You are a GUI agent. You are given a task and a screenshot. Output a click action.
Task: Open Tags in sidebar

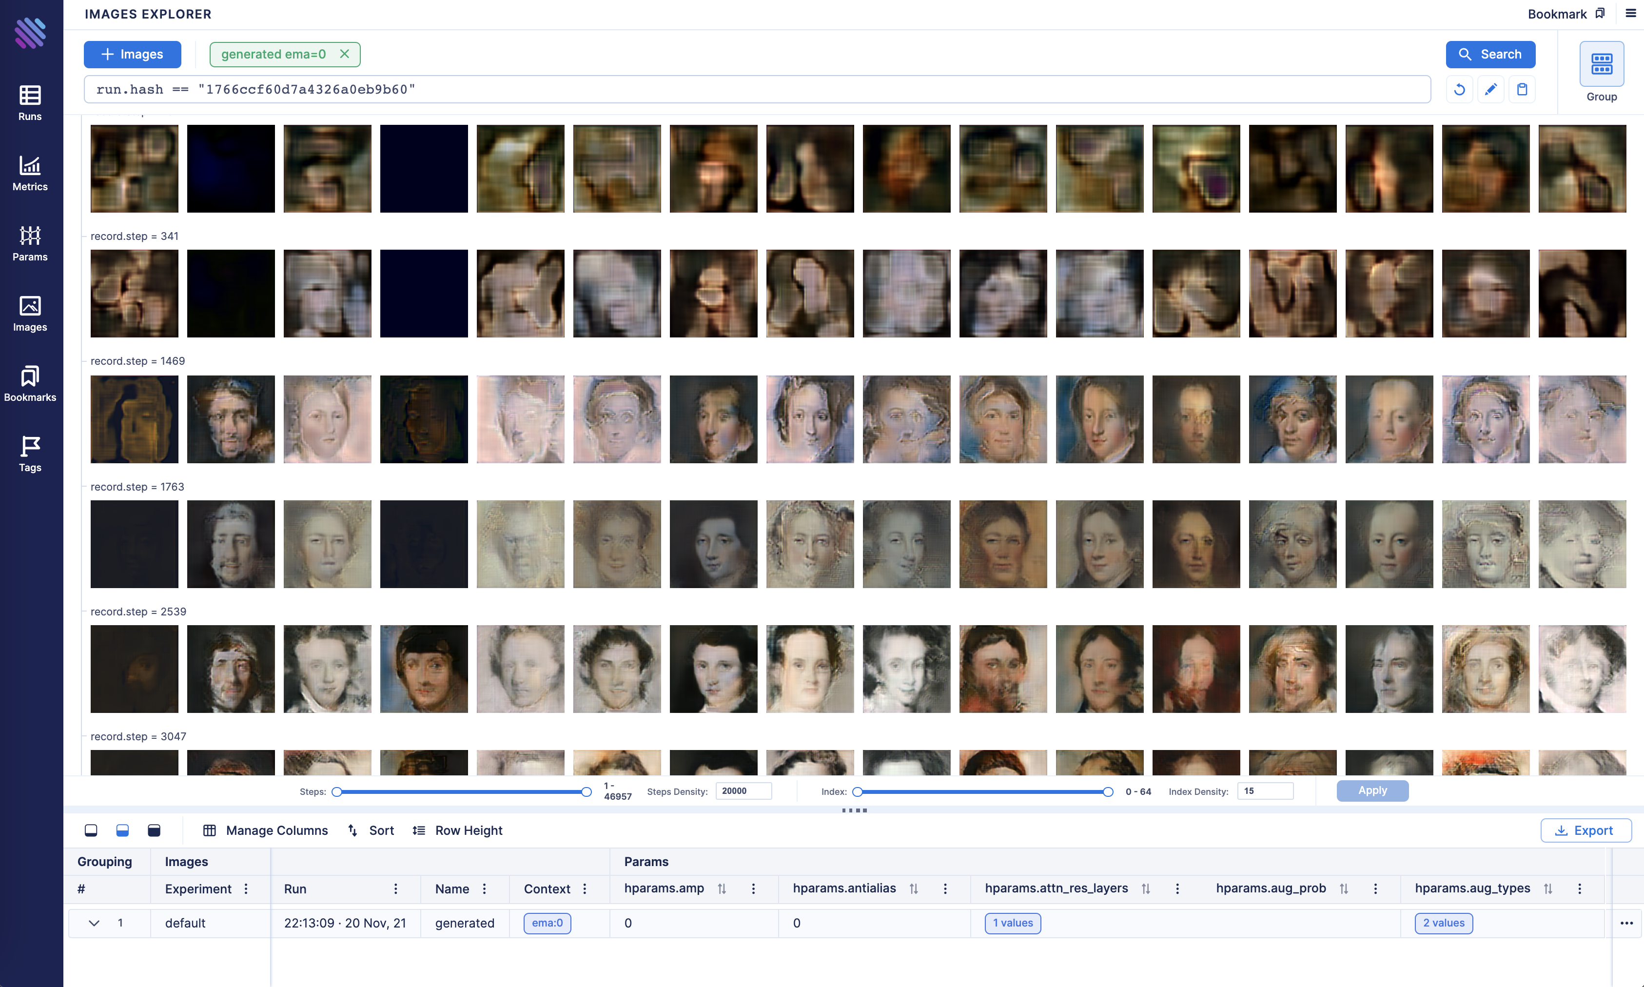point(30,454)
